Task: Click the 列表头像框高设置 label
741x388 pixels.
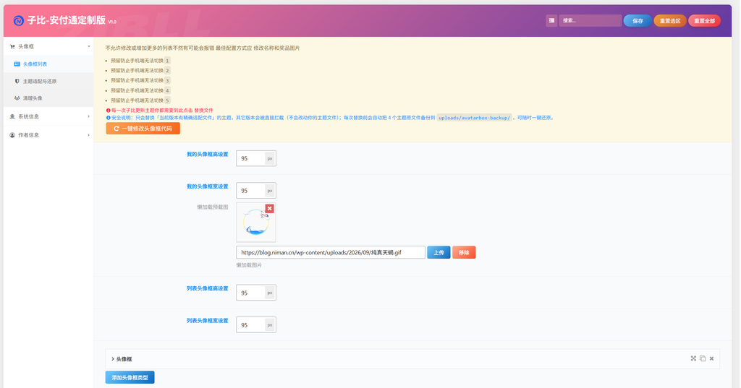Action: coord(208,288)
